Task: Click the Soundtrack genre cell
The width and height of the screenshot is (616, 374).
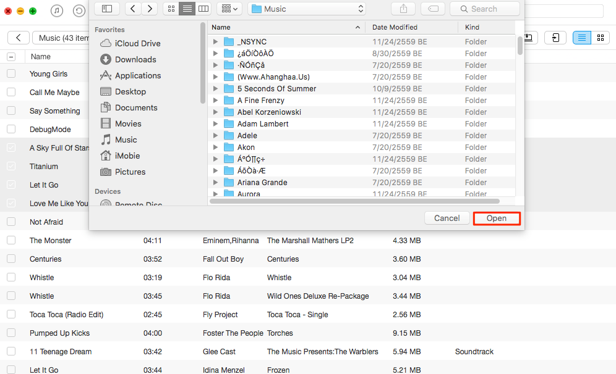Action: point(474,352)
